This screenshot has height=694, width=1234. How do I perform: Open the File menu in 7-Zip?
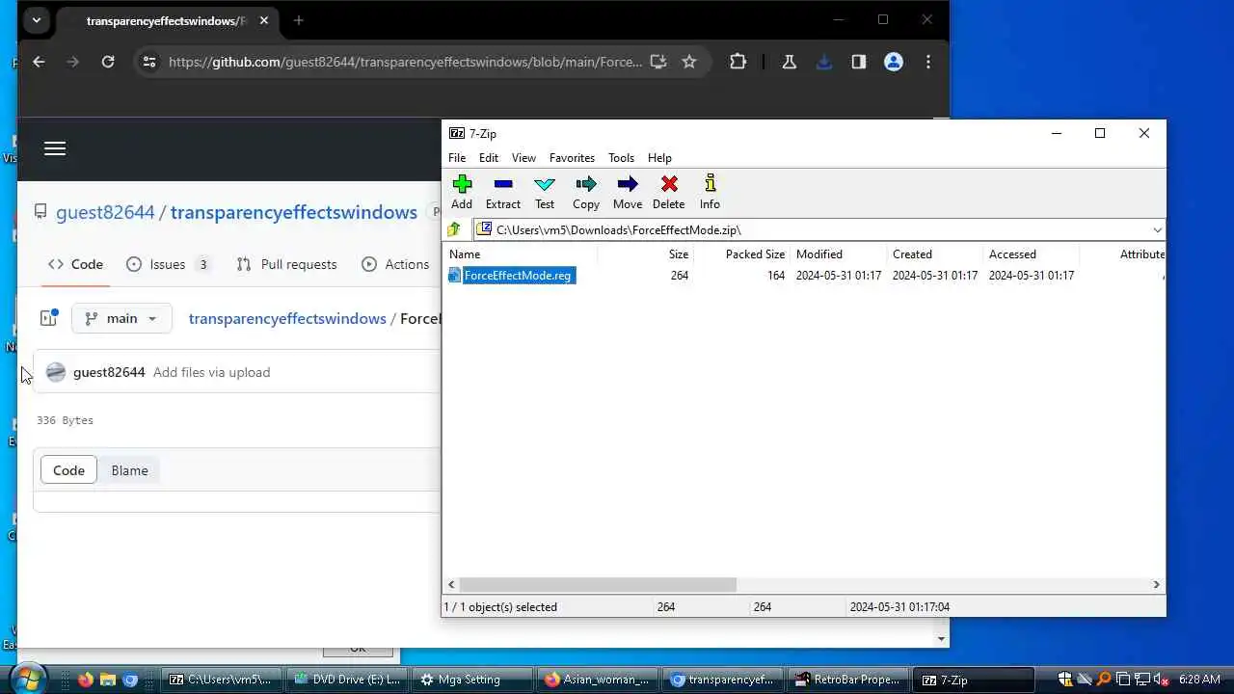tap(457, 158)
